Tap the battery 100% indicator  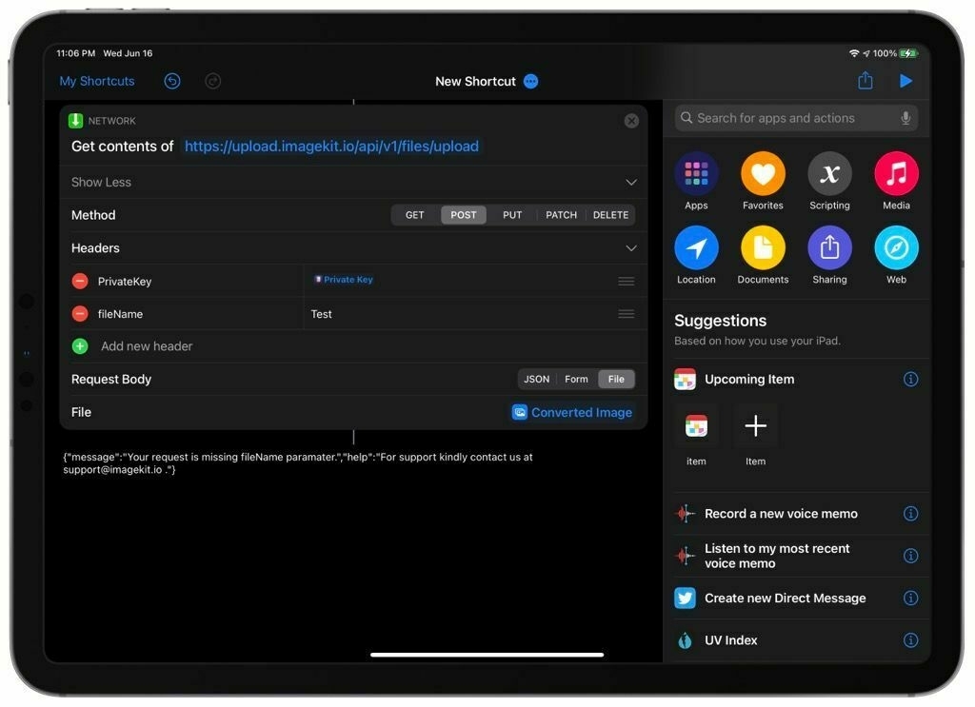coord(894,53)
